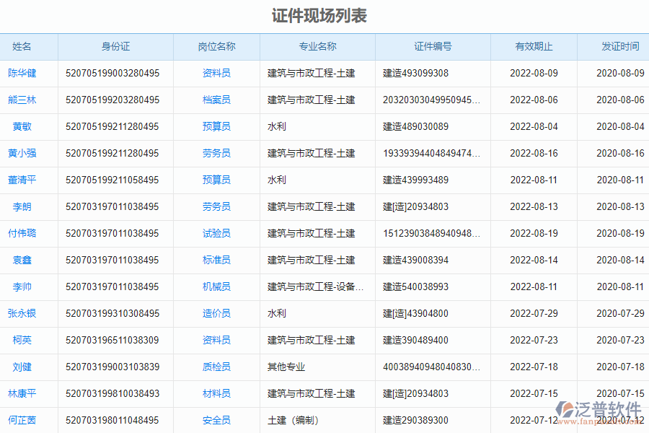Click the 有效期止 column header

coord(534,46)
